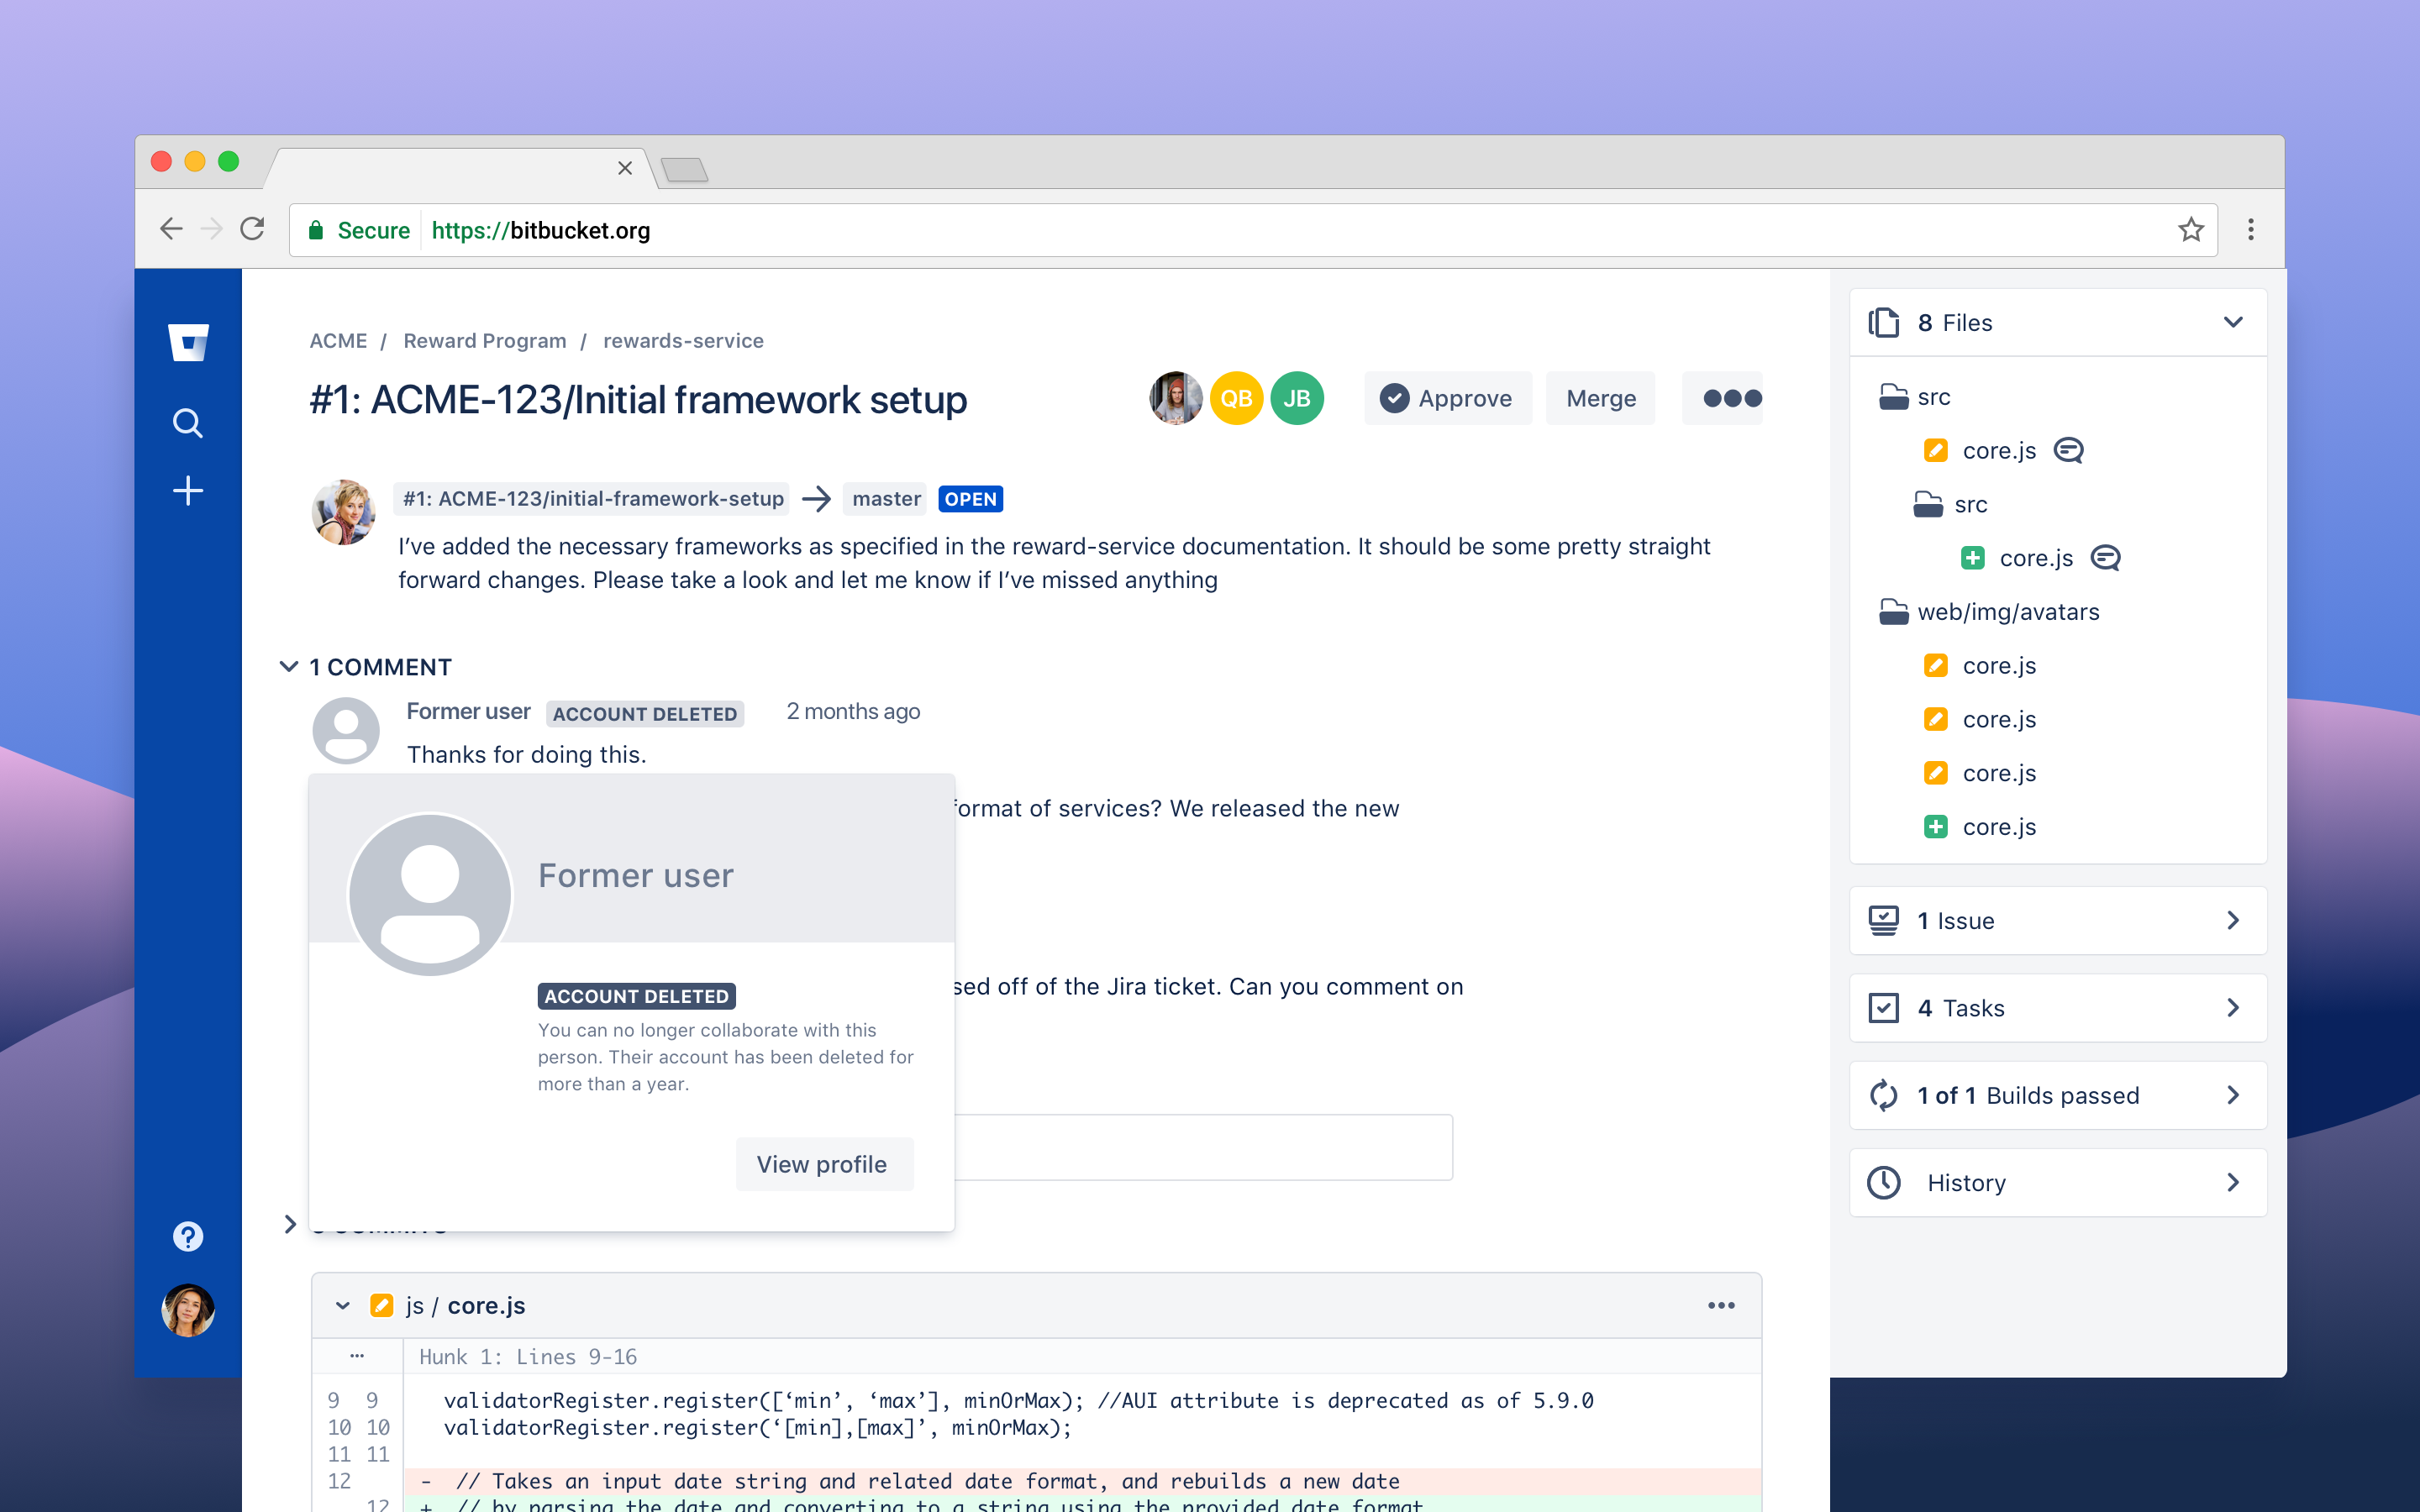View profile of the former user
This screenshot has width=2420, height=1512.
coord(821,1163)
